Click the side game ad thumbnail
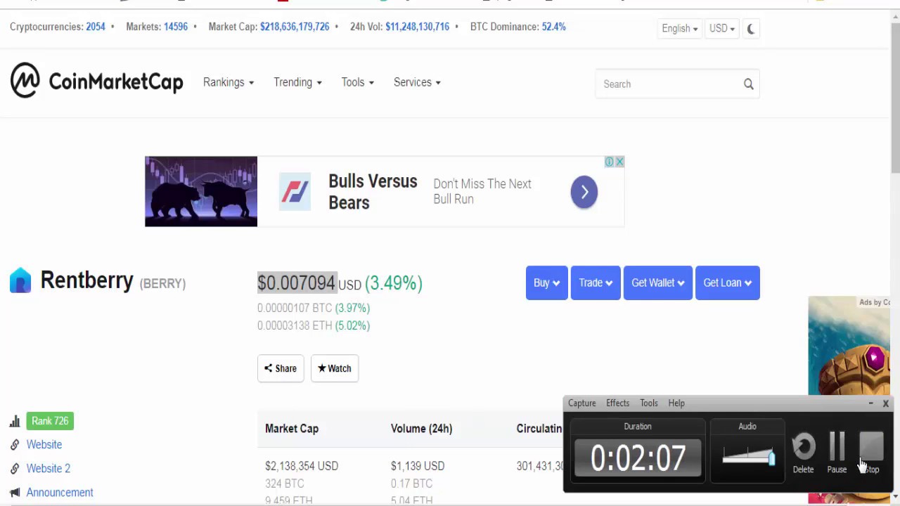The height and width of the screenshot is (506, 900). (x=849, y=346)
